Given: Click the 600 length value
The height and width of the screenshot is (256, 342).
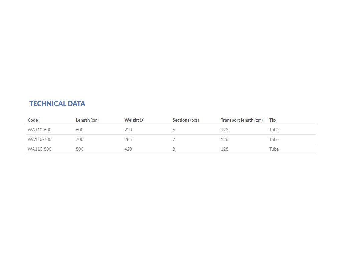Looking at the screenshot, I should click(80, 130).
